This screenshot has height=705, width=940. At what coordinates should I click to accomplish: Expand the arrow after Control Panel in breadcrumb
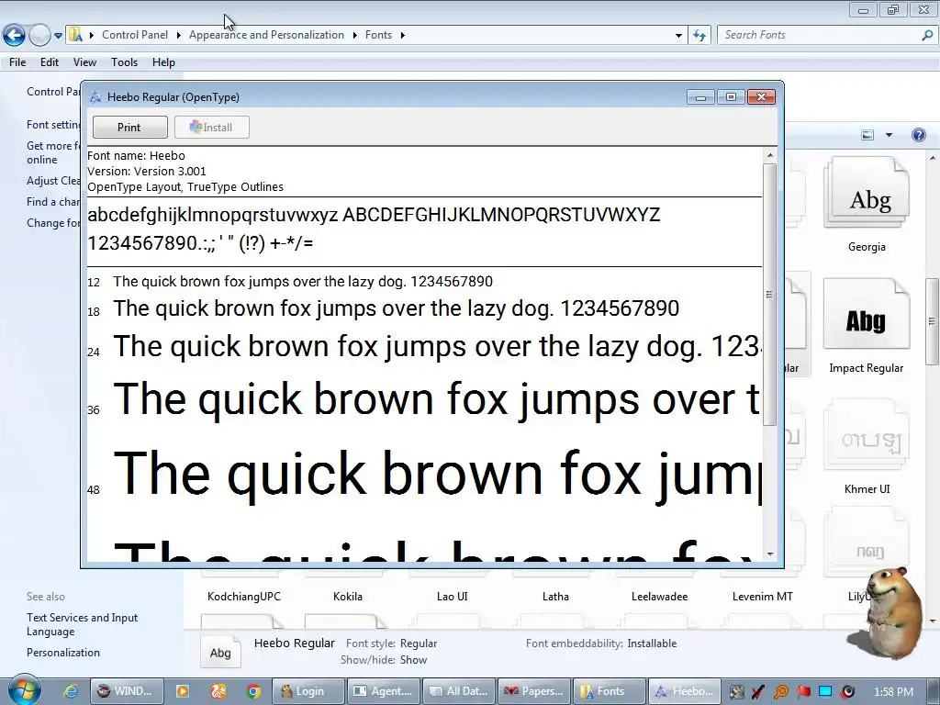pos(178,35)
